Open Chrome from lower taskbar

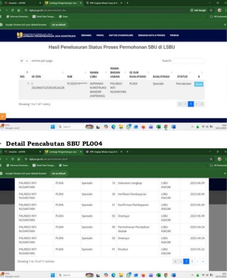click(x=166, y=275)
